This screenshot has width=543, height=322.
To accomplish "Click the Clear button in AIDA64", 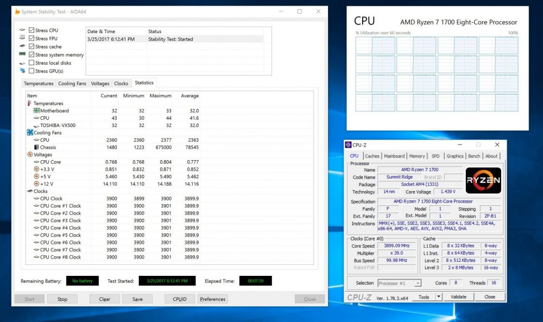I will (x=105, y=299).
